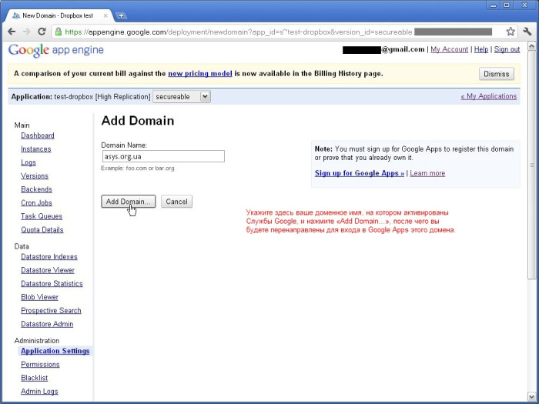Click the Google app engine logo

tap(55, 50)
